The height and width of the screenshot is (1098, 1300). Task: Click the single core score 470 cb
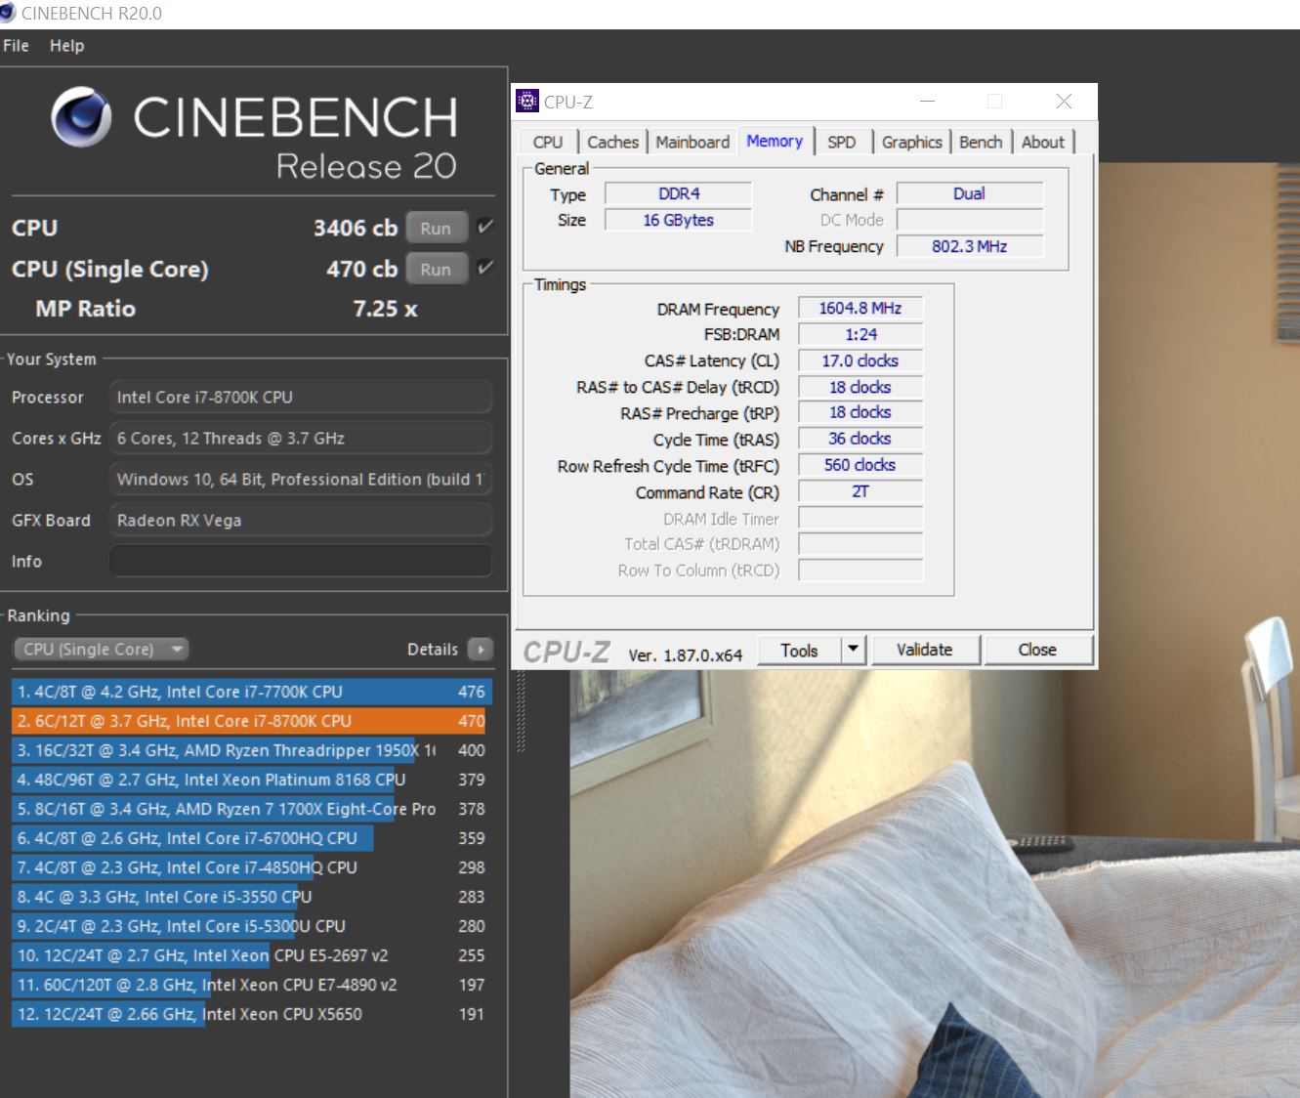(362, 269)
